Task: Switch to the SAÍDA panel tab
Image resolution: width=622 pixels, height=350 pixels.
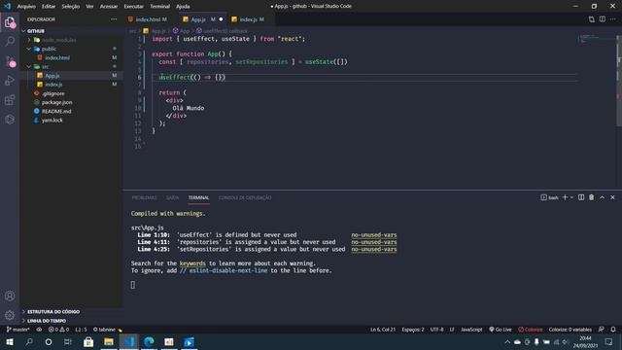Action: [173, 197]
